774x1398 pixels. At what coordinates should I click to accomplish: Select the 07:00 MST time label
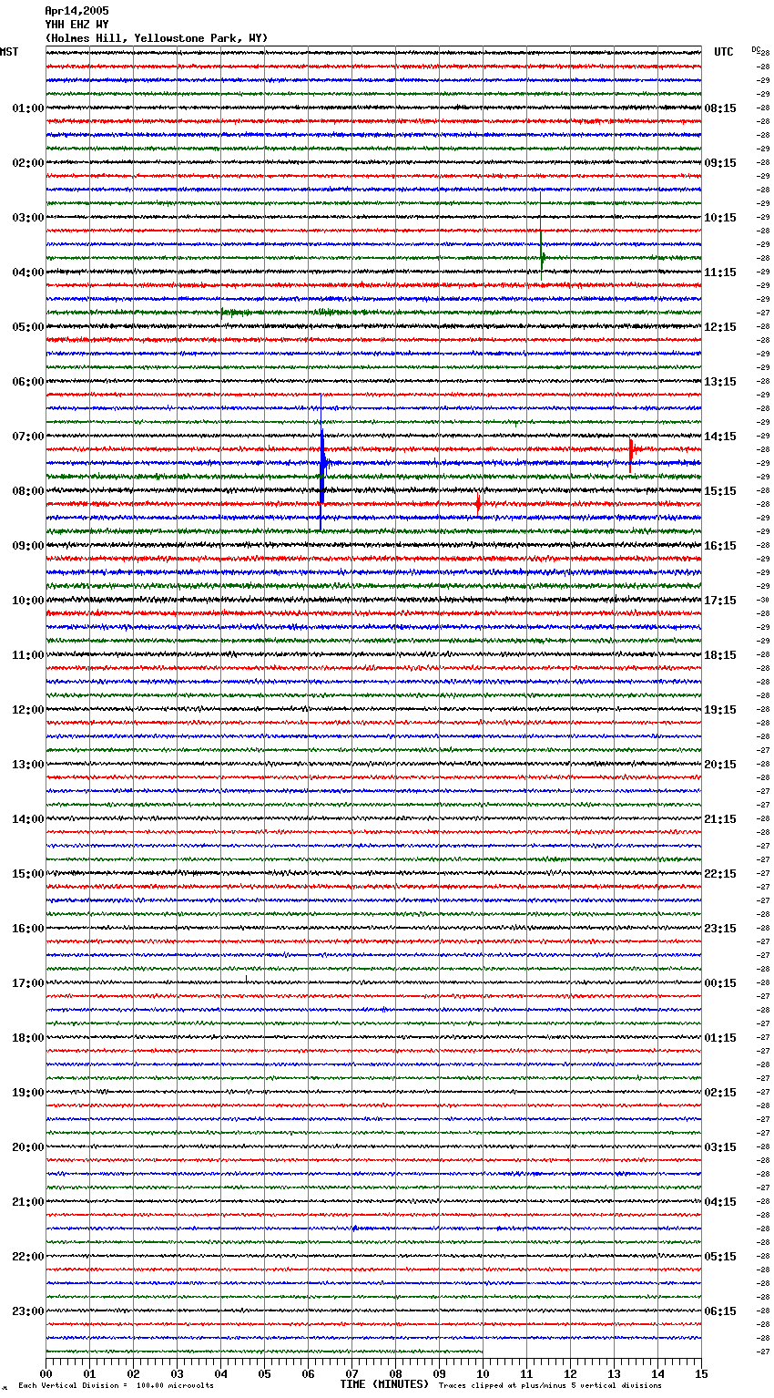[x=28, y=437]
